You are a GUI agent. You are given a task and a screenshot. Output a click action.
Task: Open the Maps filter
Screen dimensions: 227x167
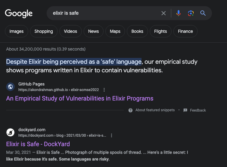coord(115,31)
